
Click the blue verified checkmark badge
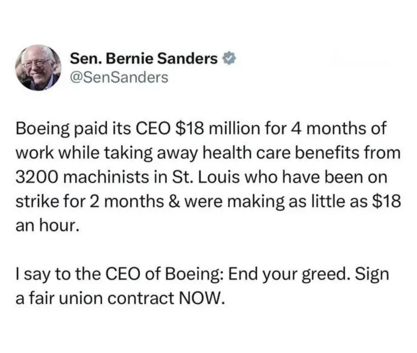(x=229, y=59)
